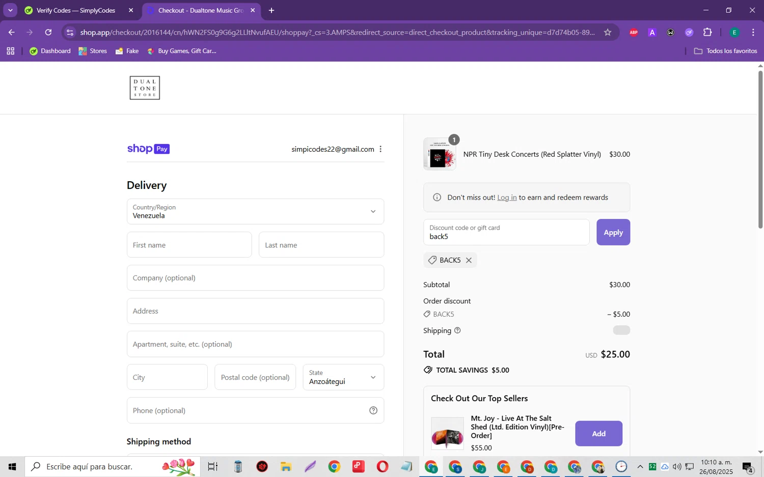The image size is (764, 477).
Task: Launch Opera browser from the taskbar
Action: coord(383,466)
